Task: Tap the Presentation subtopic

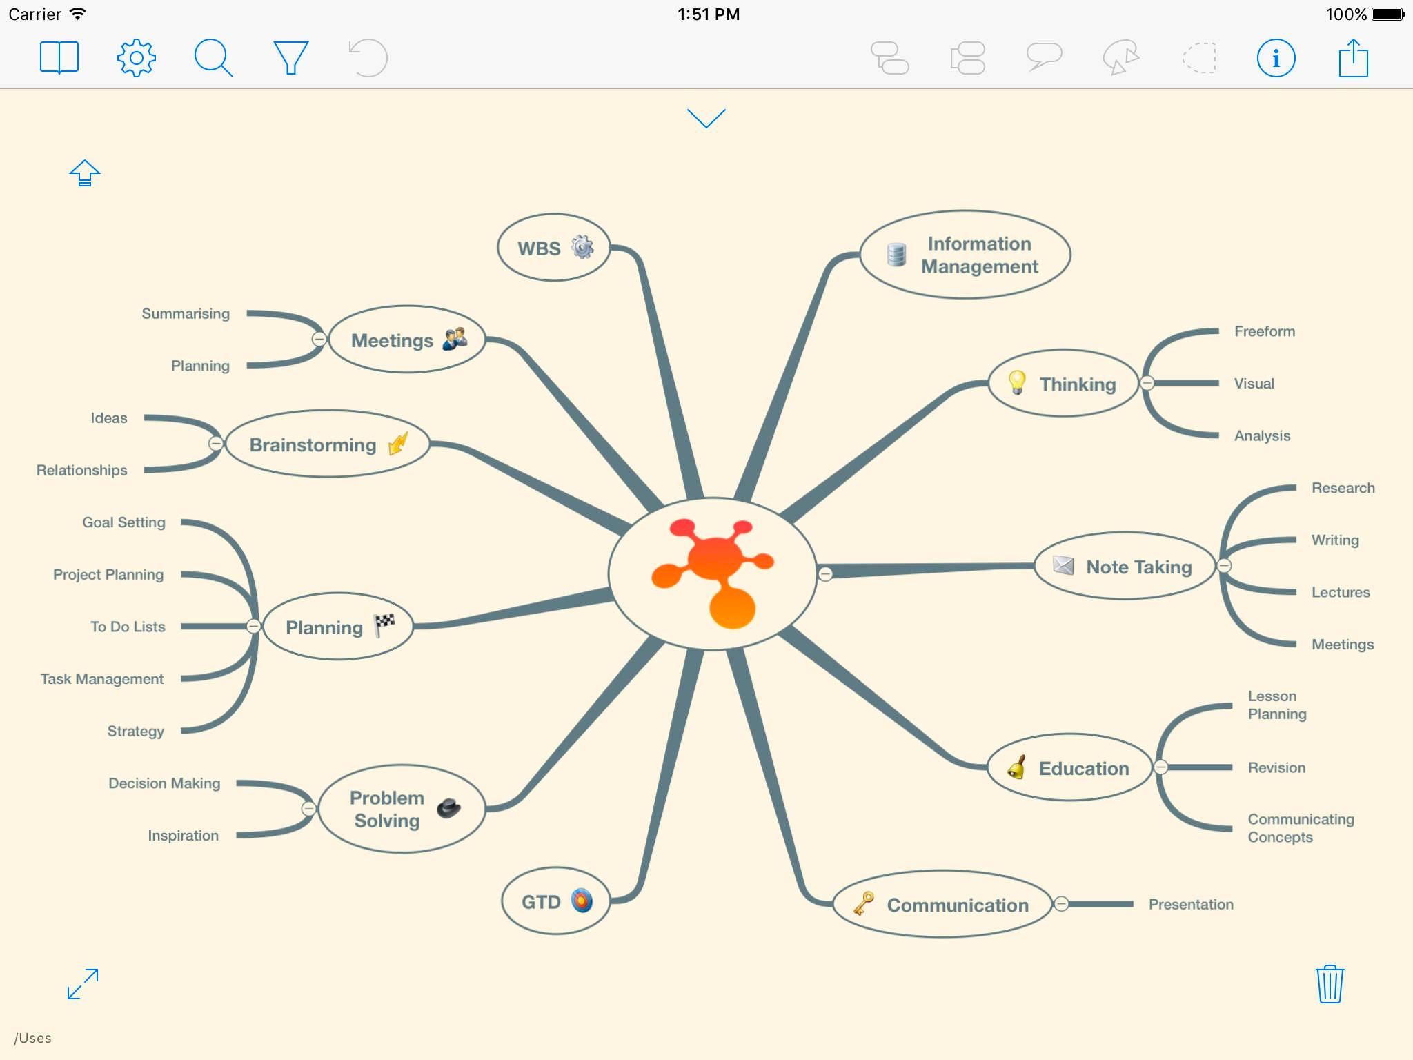Action: pyautogui.click(x=1191, y=904)
